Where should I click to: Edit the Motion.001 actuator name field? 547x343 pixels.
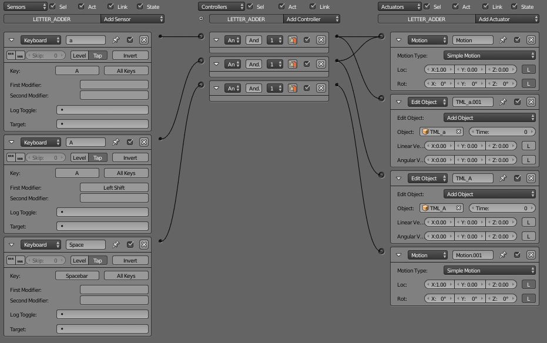click(473, 255)
